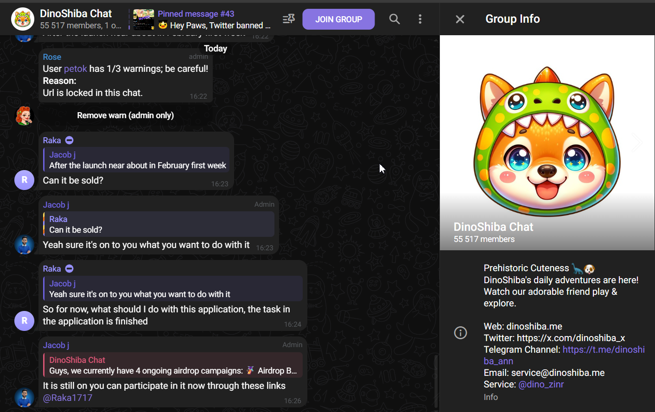Click message 'So for now, what should I do'
The width and height of the screenshot is (655, 412).
click(166, 315)
